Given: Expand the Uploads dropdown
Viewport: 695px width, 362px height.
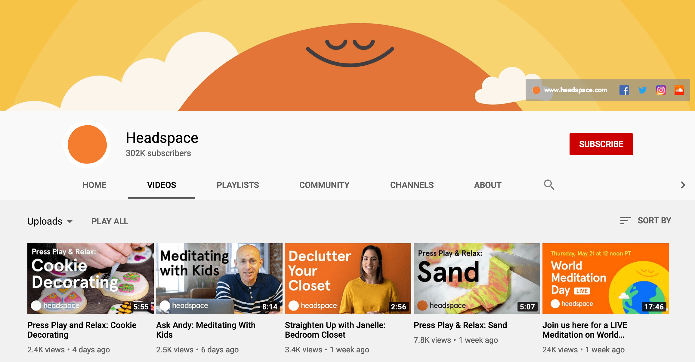Looking at the screenshot, I should click(50, 221).
